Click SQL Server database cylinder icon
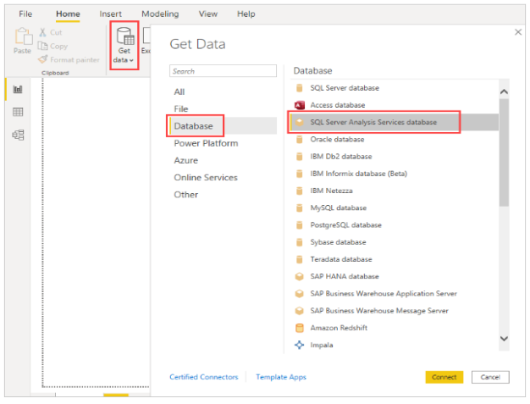The image size is (530, 404). pos(299,88)
